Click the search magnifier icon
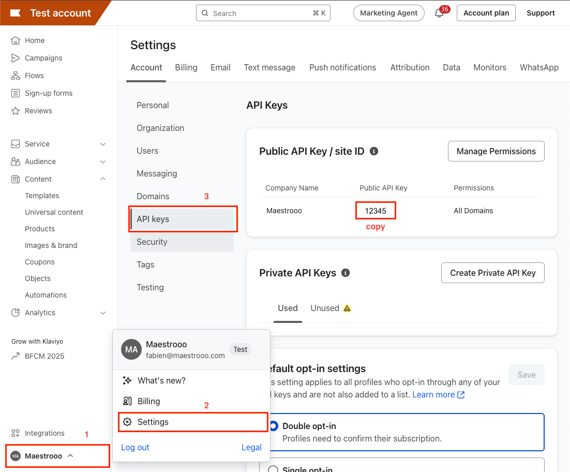This screenshot has width=570, height=472. click(x=205, y=13)
